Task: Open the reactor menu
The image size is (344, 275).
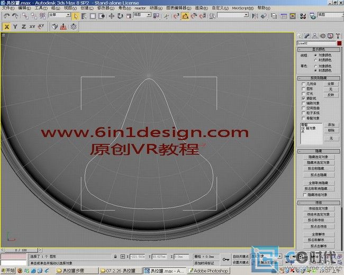Action: click(140, 8)
